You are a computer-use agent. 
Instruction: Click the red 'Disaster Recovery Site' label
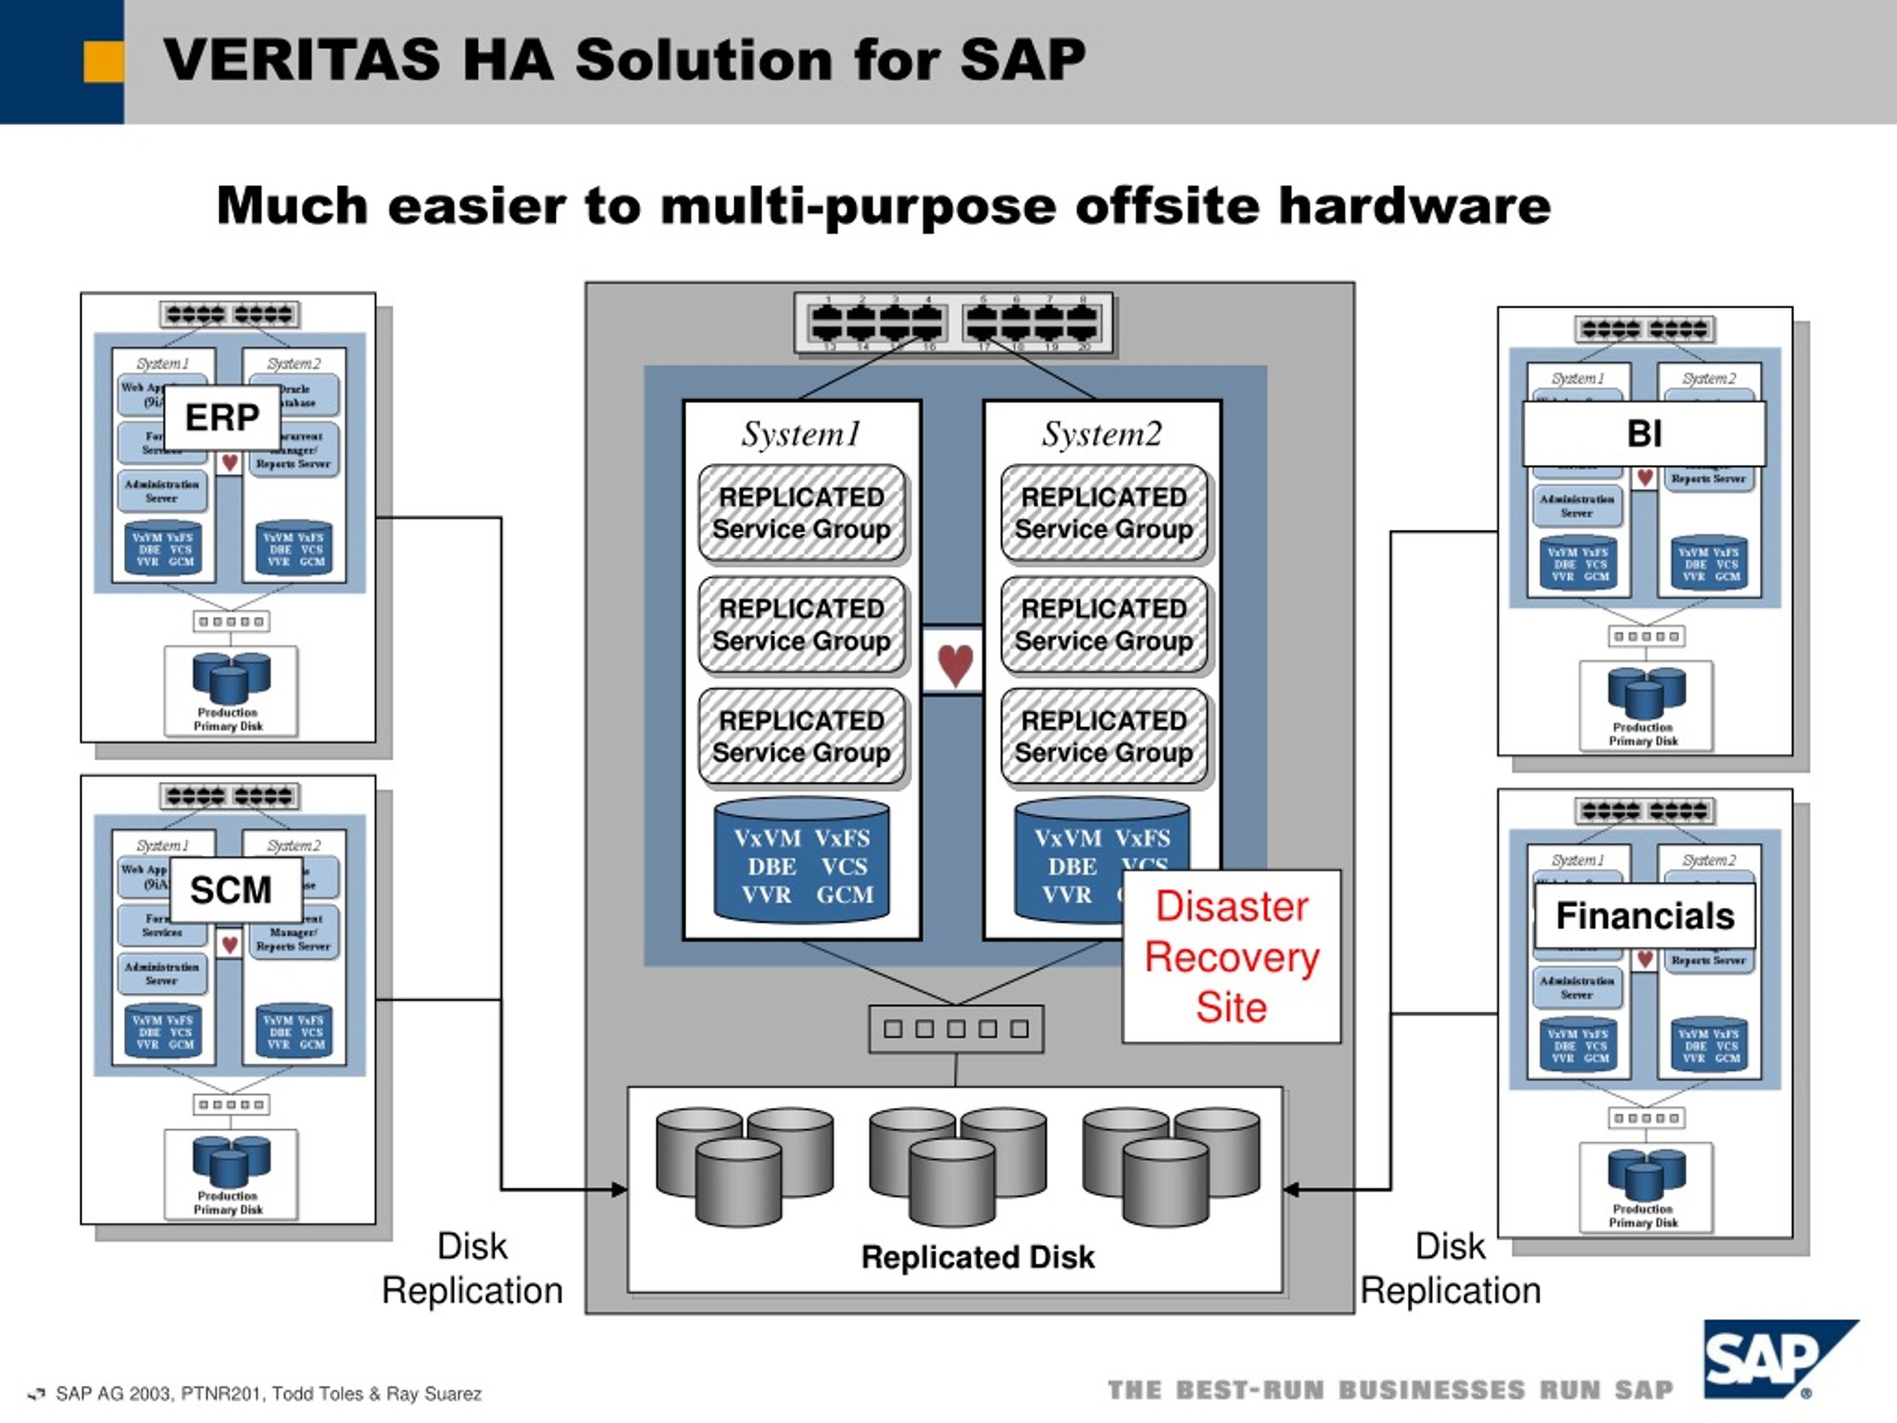tap(1232, 956)
